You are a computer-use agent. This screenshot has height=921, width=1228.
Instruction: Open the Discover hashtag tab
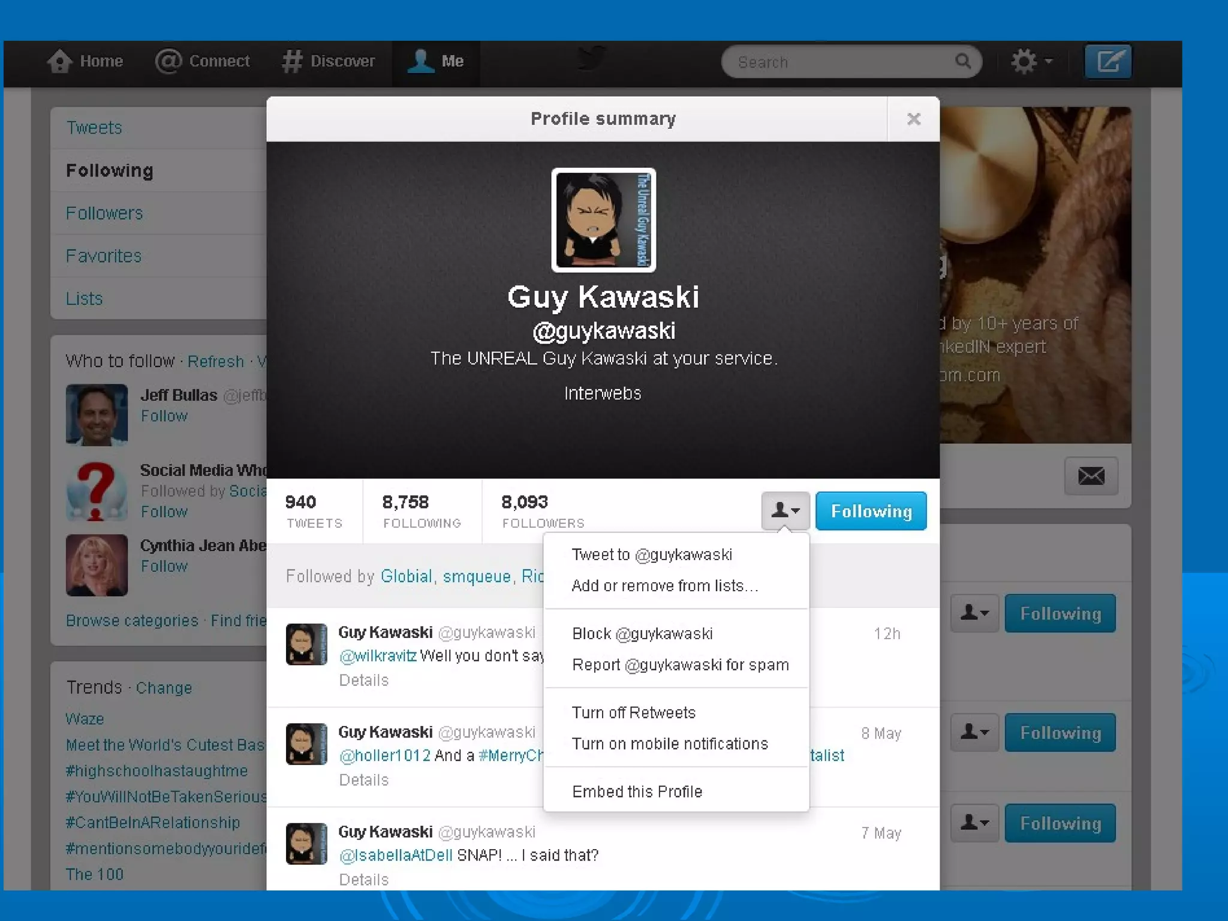(x=292, y=61)
